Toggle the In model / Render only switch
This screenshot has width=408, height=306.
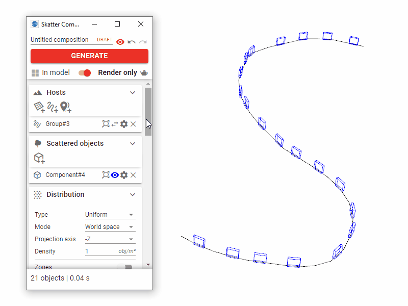(x=85, y=72)
